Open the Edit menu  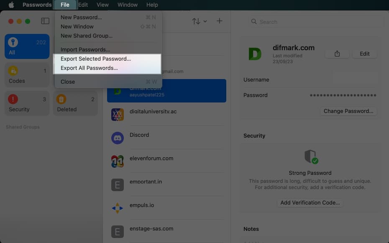(x=83, y=5)
